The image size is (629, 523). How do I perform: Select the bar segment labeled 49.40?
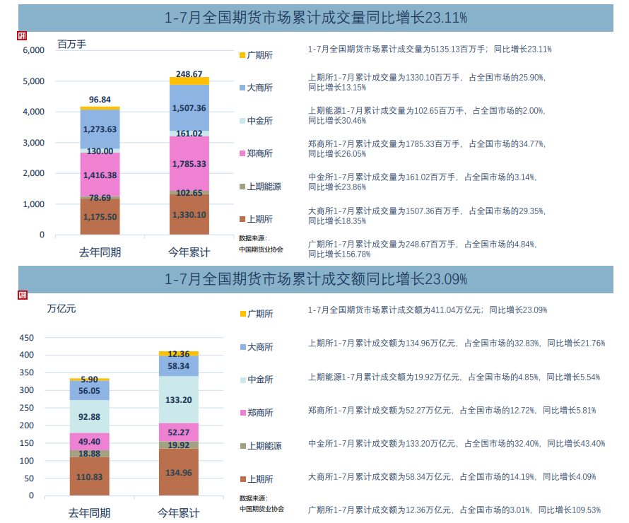pos(89,442)
